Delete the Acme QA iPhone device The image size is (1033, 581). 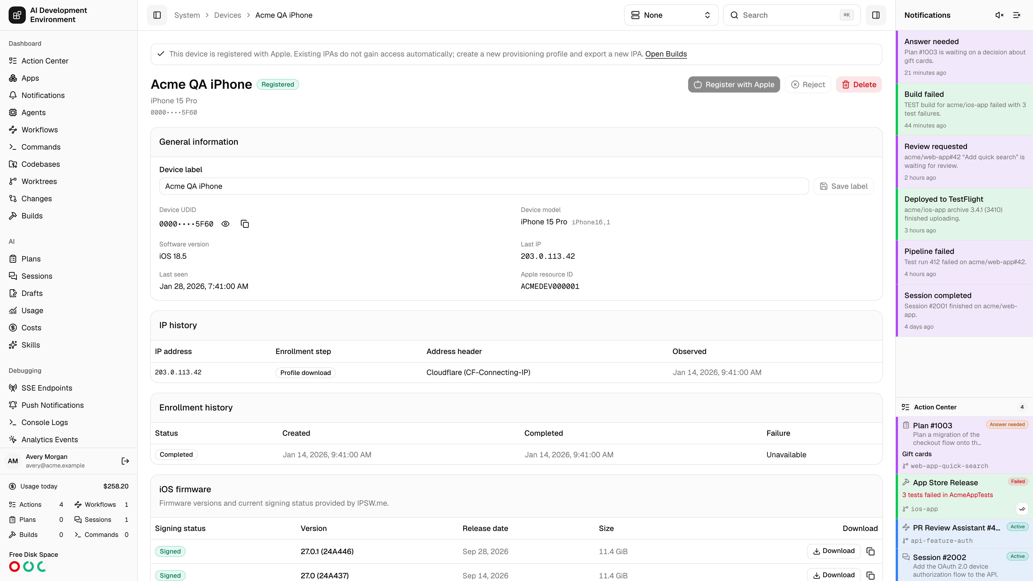click(x=859, y=85)
